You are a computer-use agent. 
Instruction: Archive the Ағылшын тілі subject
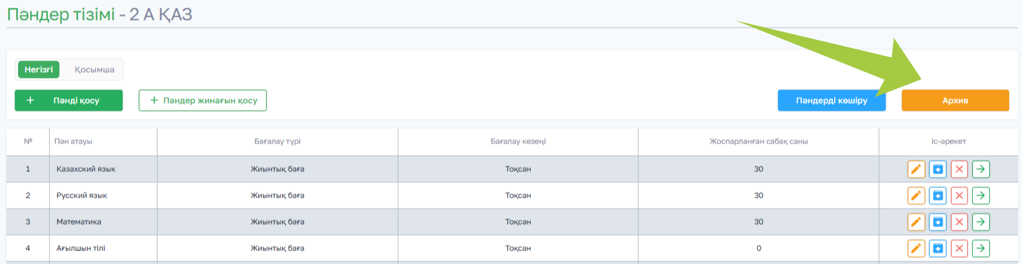[x=937, y=249]
